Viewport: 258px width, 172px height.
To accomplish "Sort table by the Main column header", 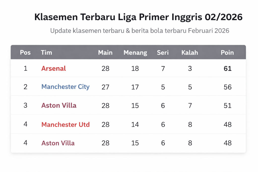I will pos(105,53).
